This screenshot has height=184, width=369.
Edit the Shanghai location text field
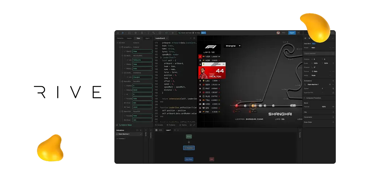click(142, 77)
